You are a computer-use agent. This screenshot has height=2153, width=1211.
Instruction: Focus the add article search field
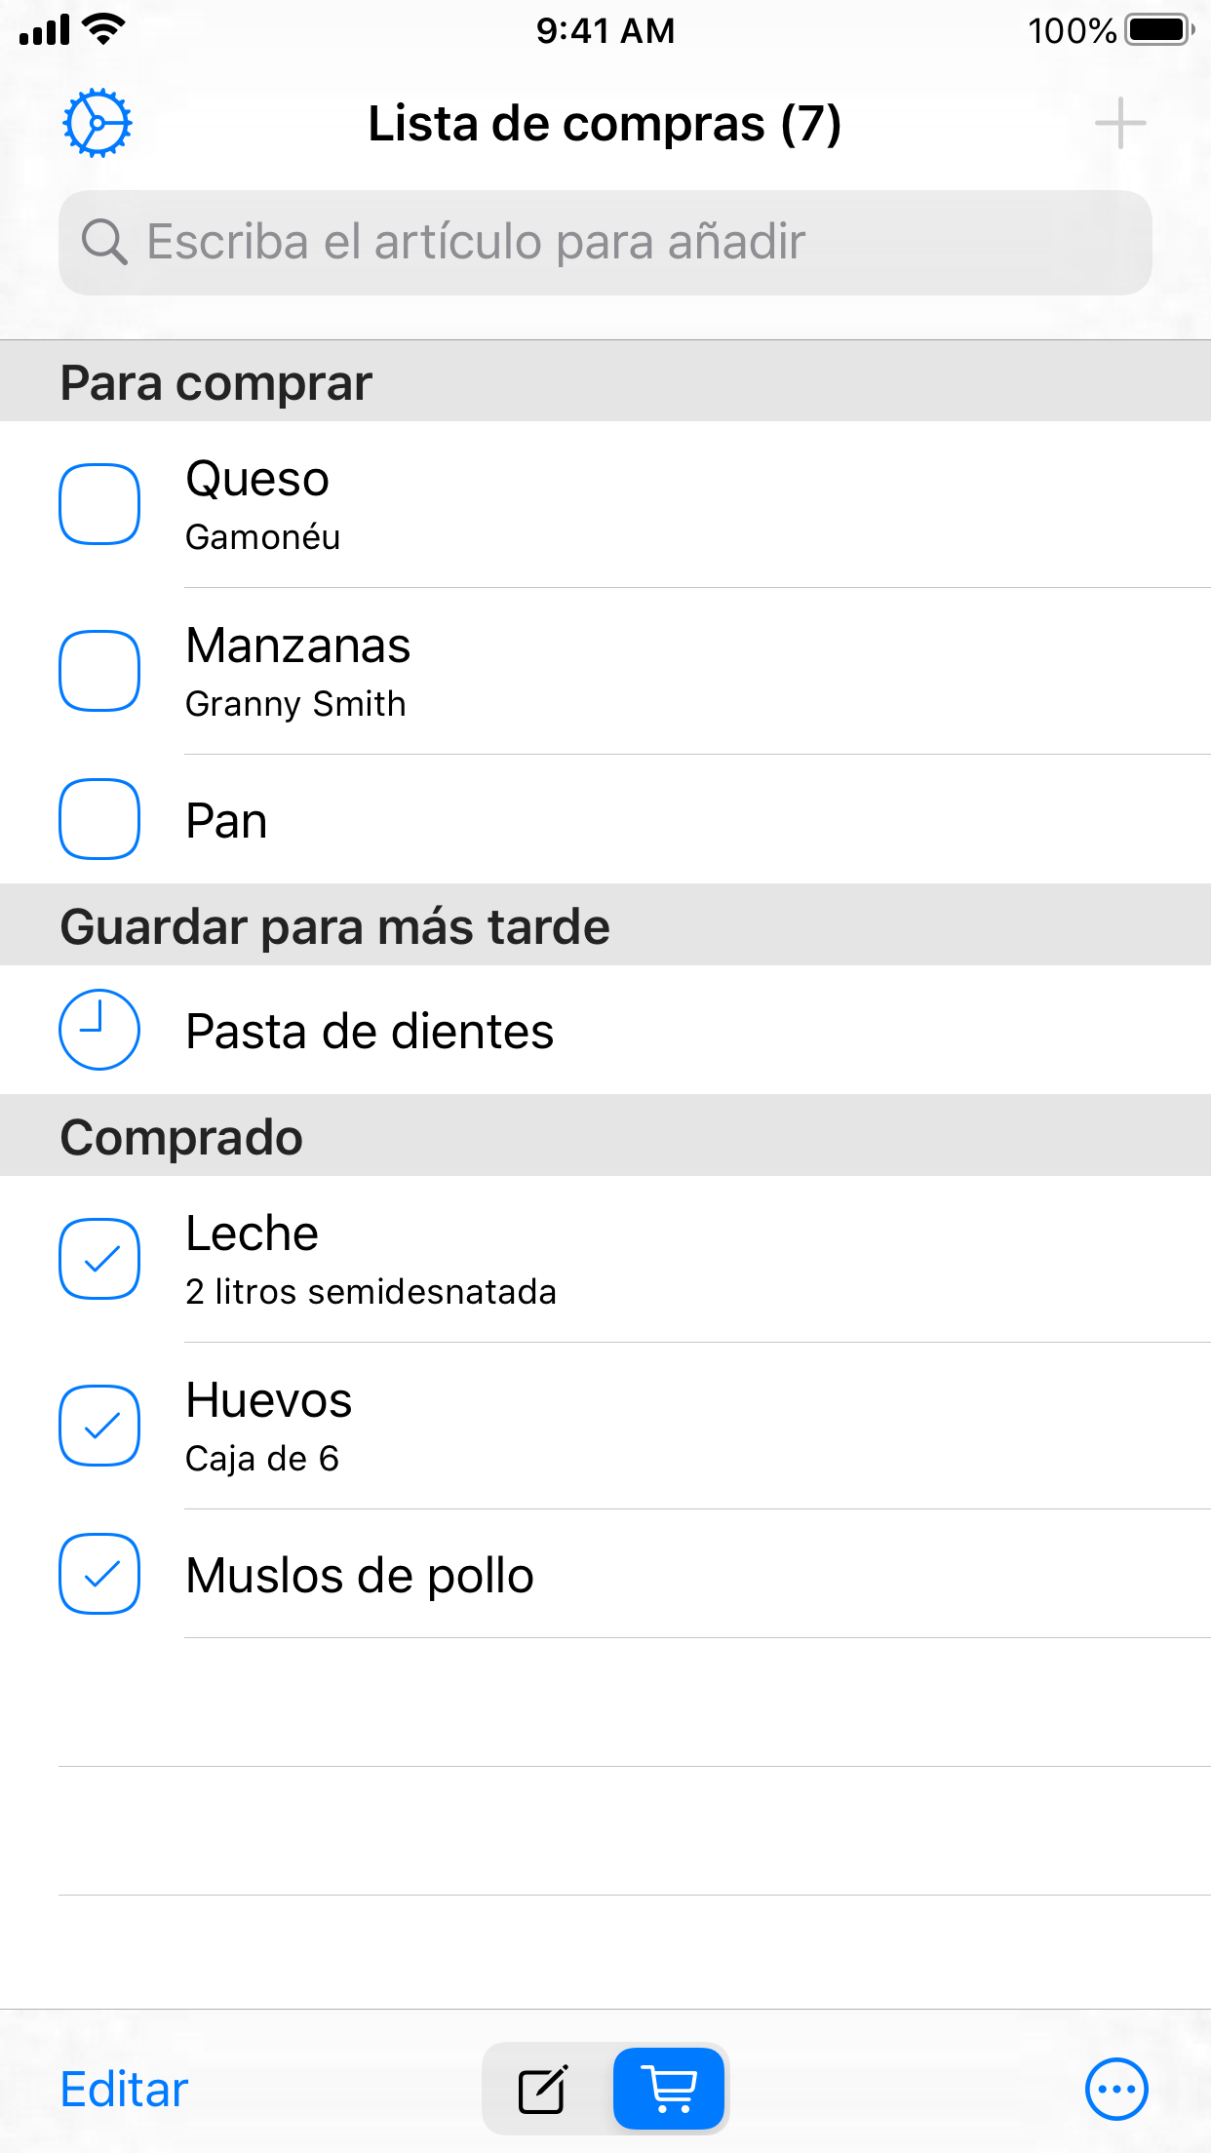(624, 242)
